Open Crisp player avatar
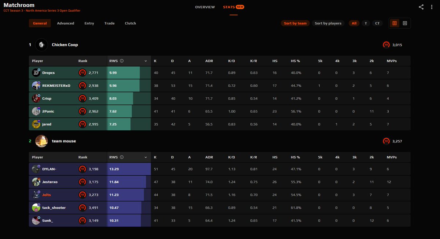 (36, 98)
